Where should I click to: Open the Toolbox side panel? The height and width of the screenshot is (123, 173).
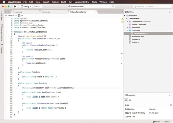[2, 48]
